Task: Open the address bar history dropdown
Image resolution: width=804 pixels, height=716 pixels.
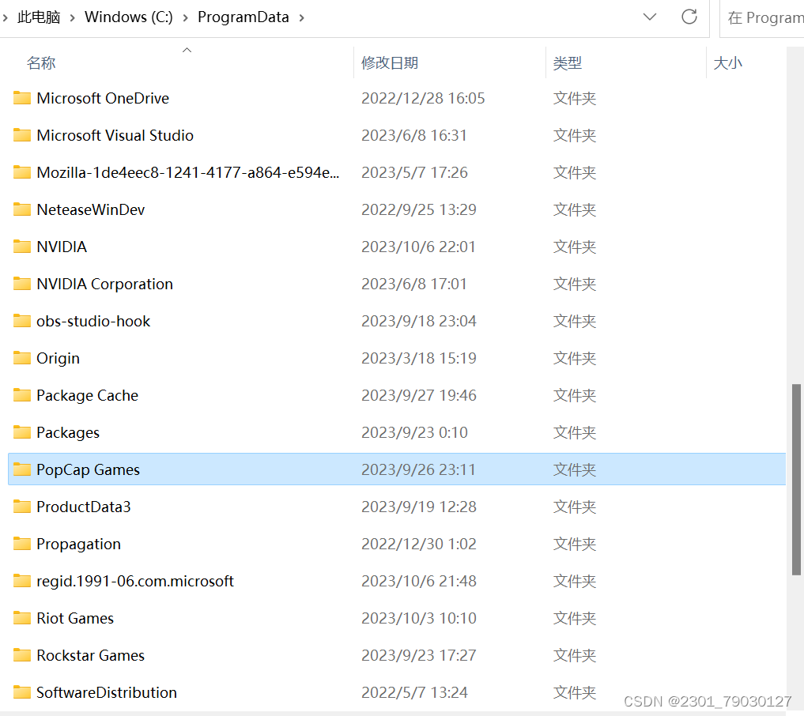Action: pos(650,17)
